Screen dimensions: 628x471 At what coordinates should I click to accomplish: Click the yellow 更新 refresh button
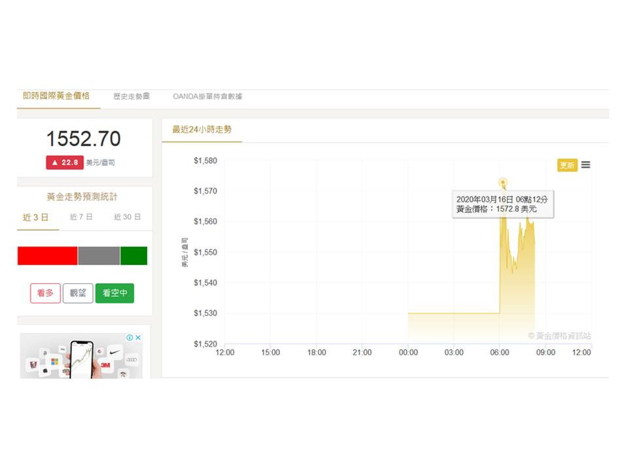(567, 166)
